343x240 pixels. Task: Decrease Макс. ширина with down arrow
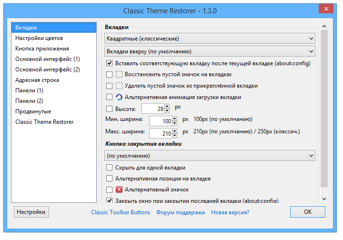coord(174,136)
